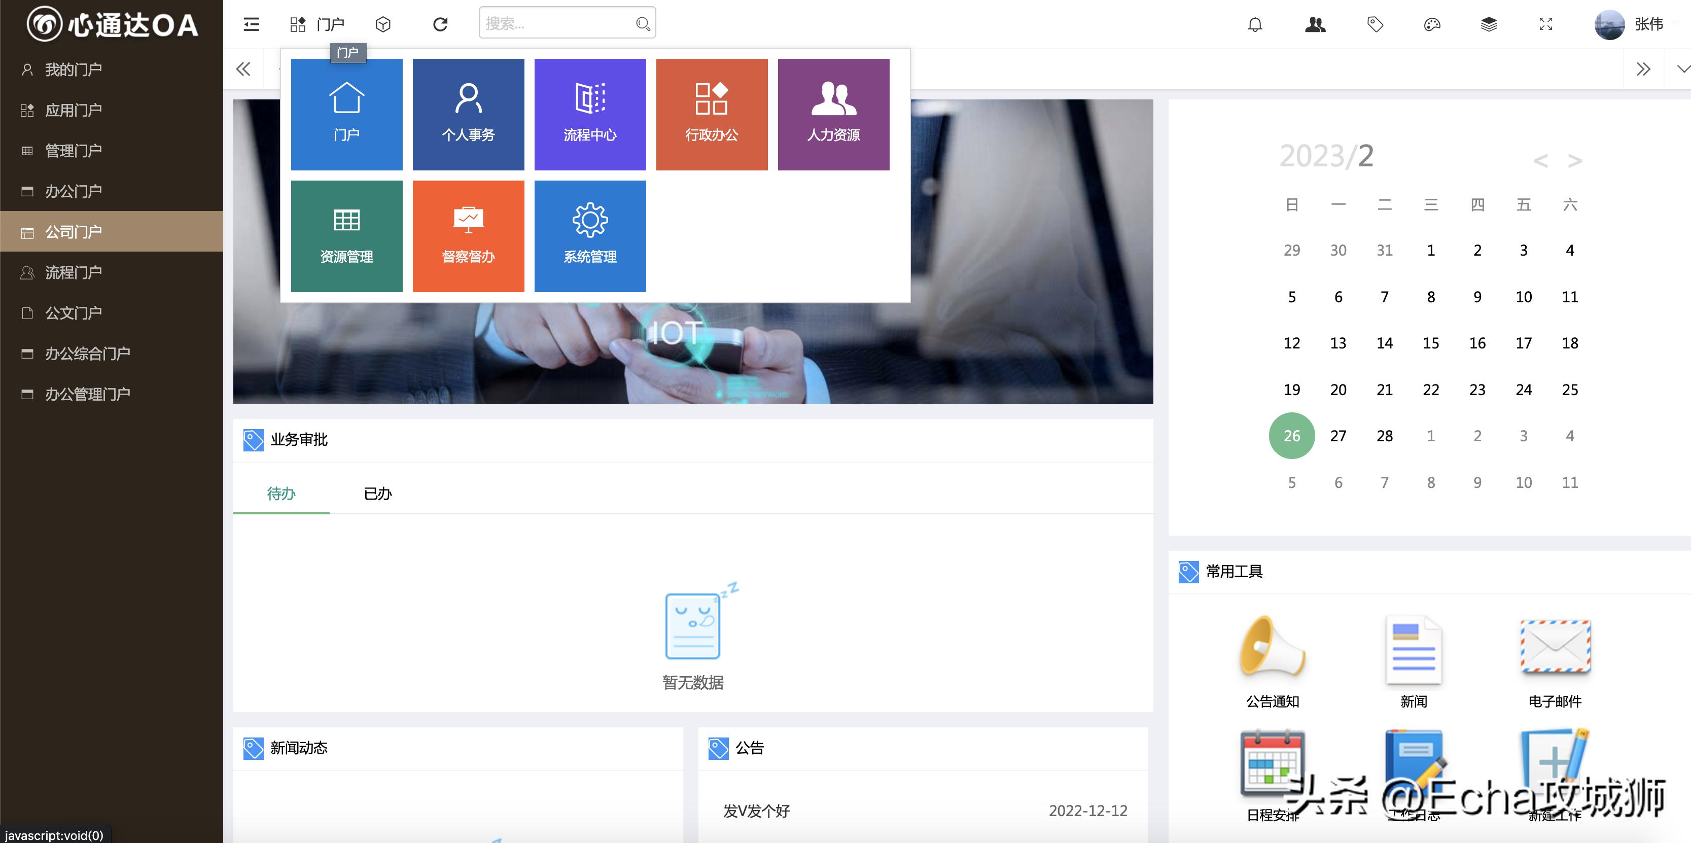Open the 系统管理 gear tile
The width and height of the screenshot is (1691, 843).
(x=589, y=236)
